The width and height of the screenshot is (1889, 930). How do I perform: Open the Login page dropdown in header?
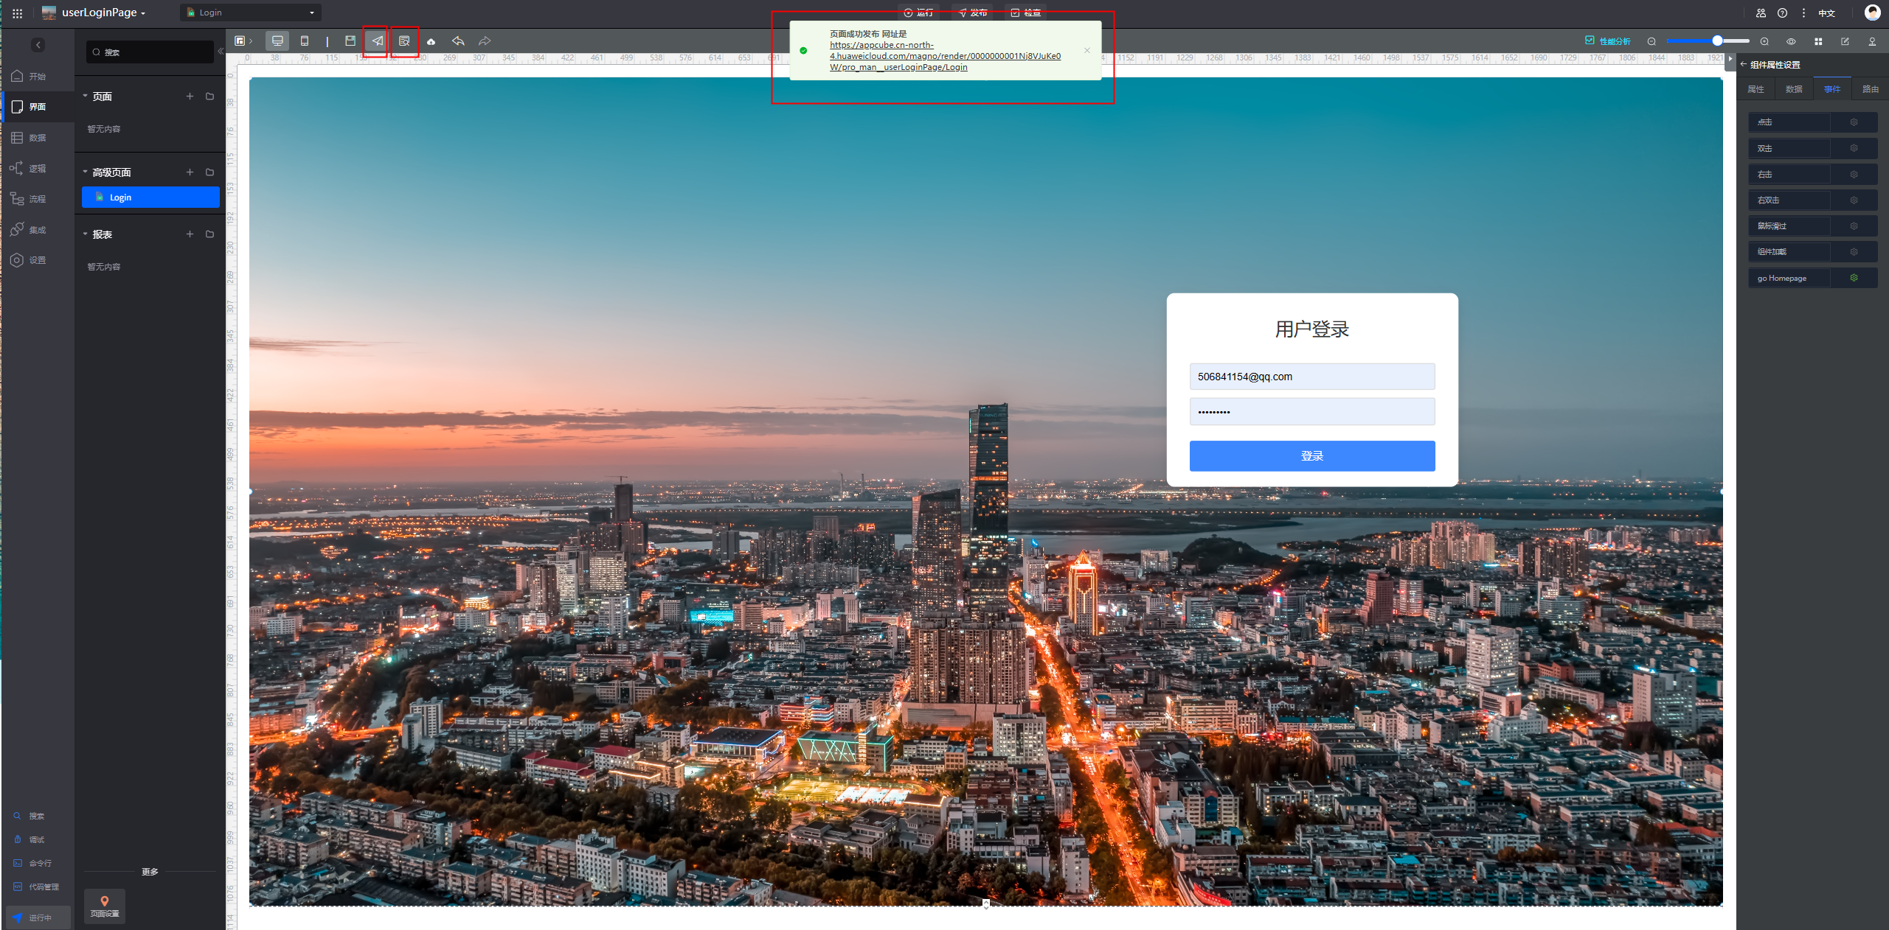251,13
